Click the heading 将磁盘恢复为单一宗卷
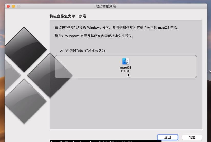The width and height of the screenshot is (211, 142). click(68, 16)
